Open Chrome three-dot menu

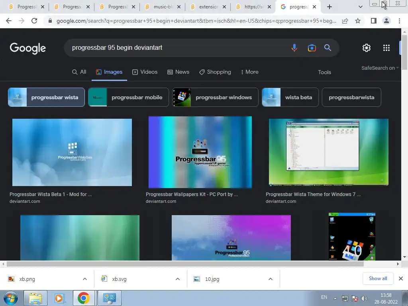click(399, 21)
